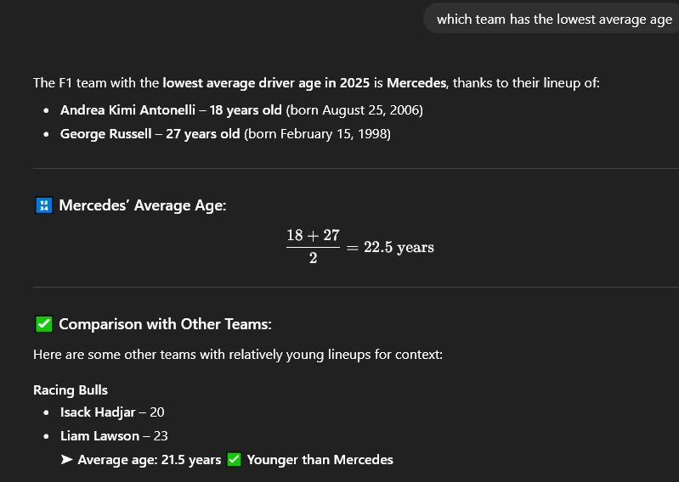Click the 22.5 years formula result

(x=399, y=247)
